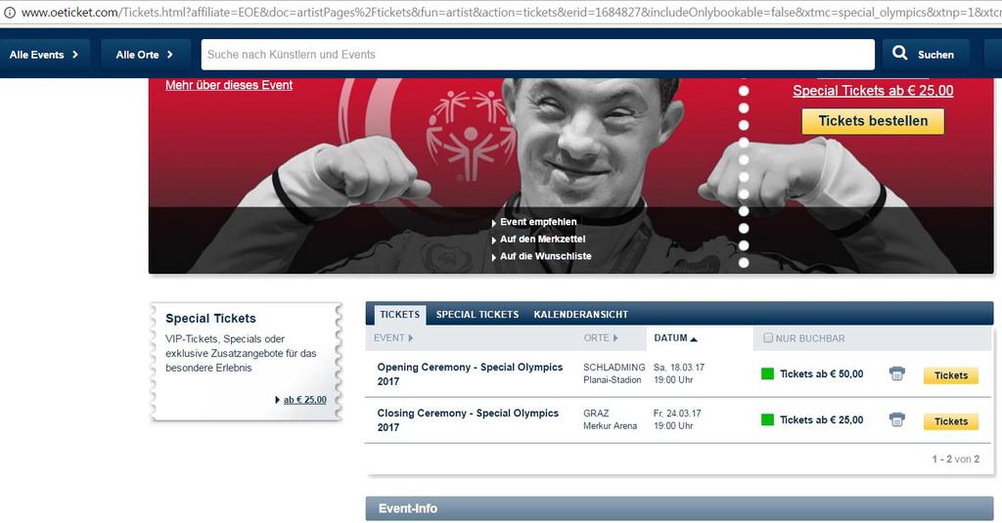Click Tickets ab € 25,00 in the Closing Ceremony row

(821, 419)
